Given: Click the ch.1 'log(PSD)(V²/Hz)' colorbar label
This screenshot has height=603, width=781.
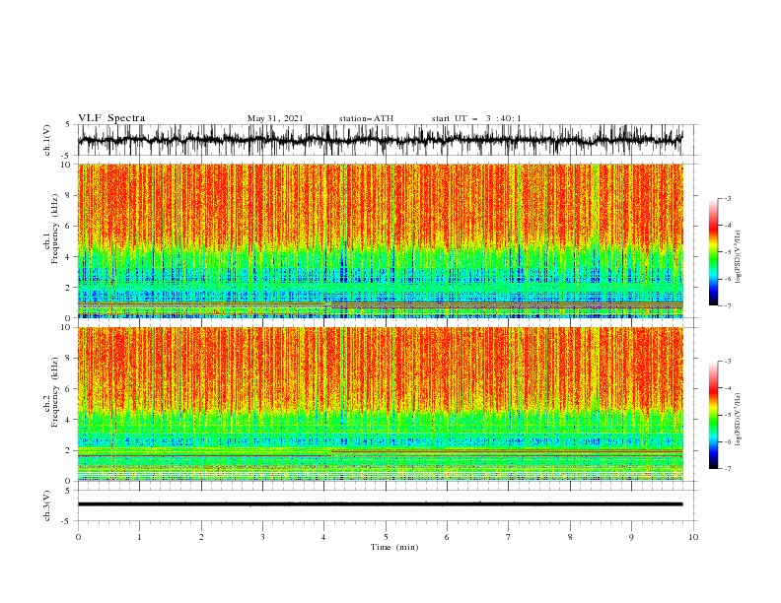Looking at the screenshot, I should pyautogui.click(x=738, y=257).
